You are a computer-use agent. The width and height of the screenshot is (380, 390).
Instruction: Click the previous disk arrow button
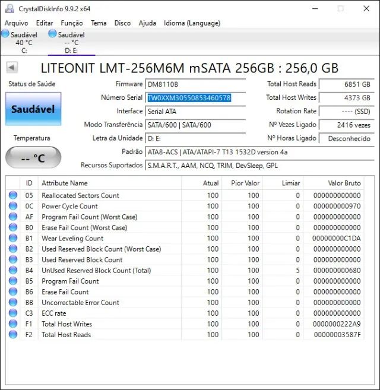tap(12, 67)
